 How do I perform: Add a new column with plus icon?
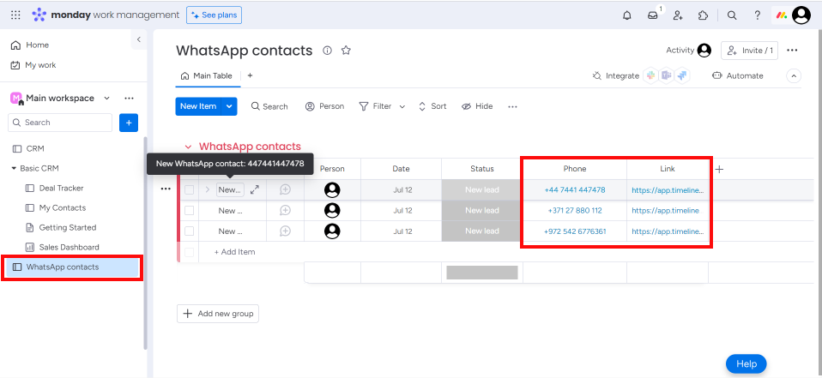(x=719, y=169)
